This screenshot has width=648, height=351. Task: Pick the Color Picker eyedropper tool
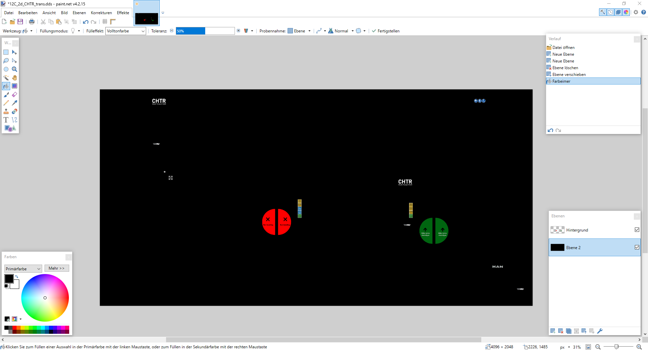(15, 103)
